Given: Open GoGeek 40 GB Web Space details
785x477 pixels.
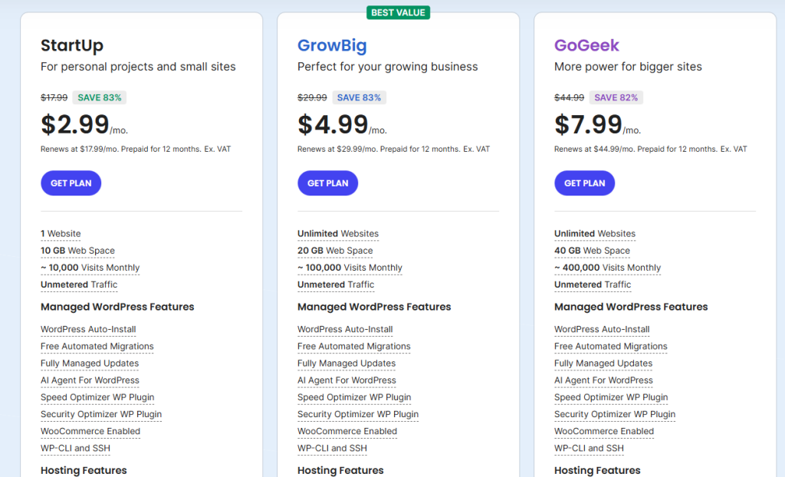Looking at the screenshot, I should pyautogui.click(x=591, y=251).
